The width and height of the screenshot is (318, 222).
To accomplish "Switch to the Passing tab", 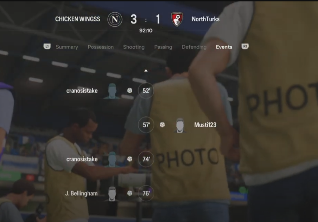I will (163, 47).
